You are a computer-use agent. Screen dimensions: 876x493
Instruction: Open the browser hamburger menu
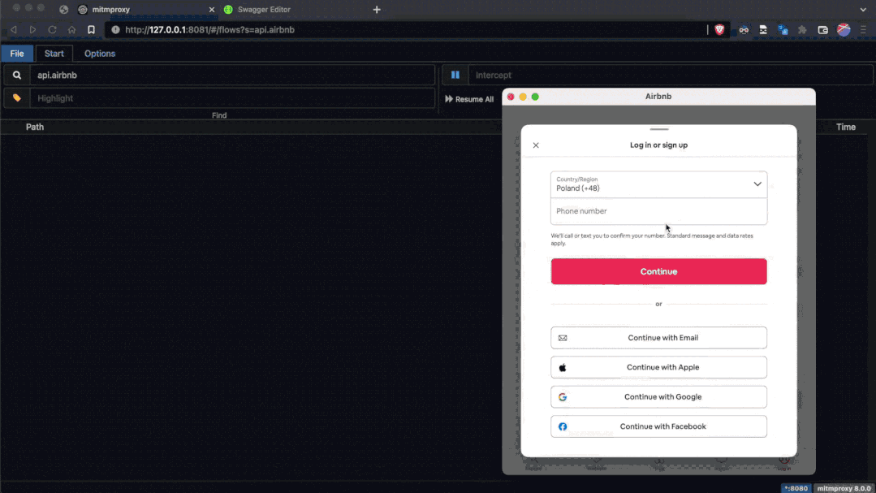point(864,29)
